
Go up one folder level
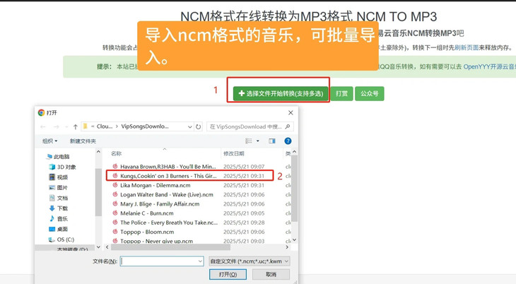click(x=76, y=126)
